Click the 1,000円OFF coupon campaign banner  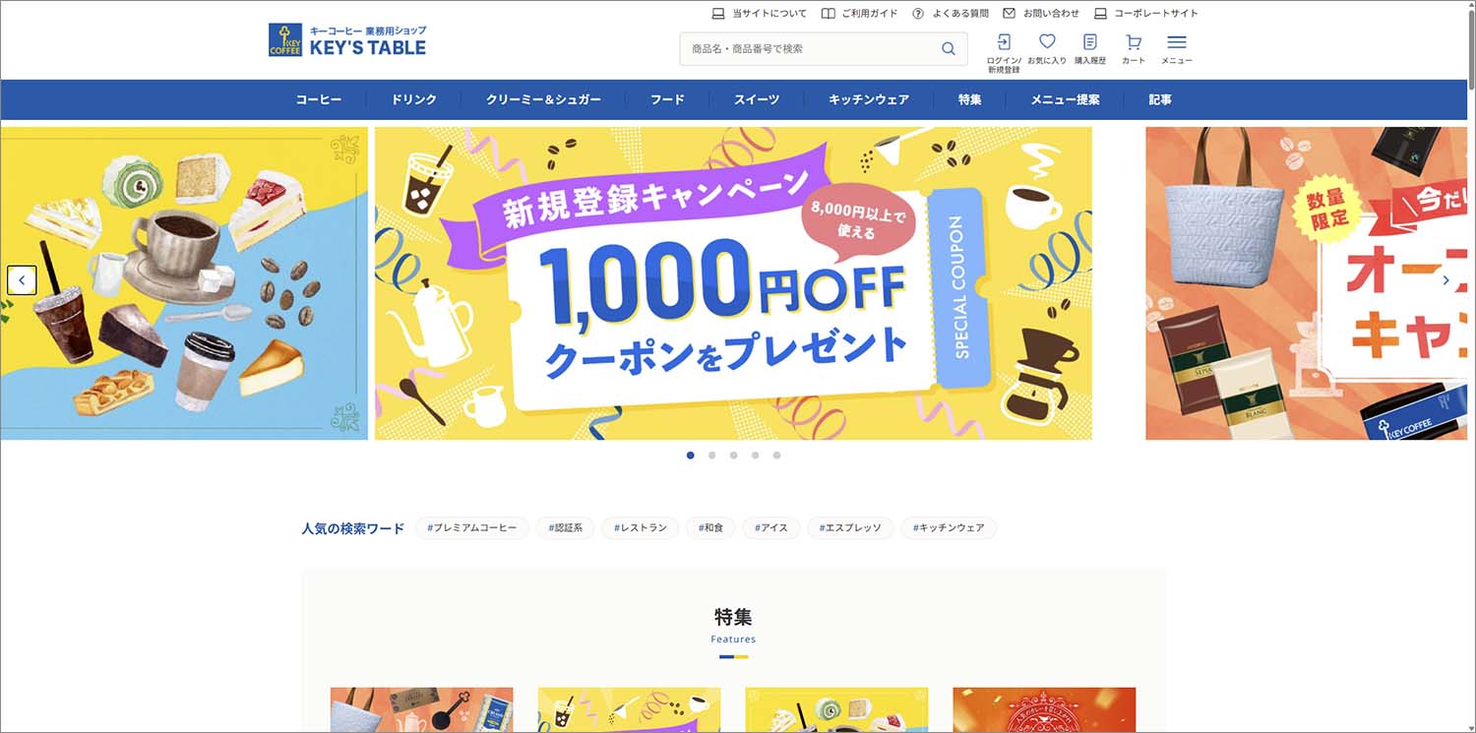click(x=733, y=283)
